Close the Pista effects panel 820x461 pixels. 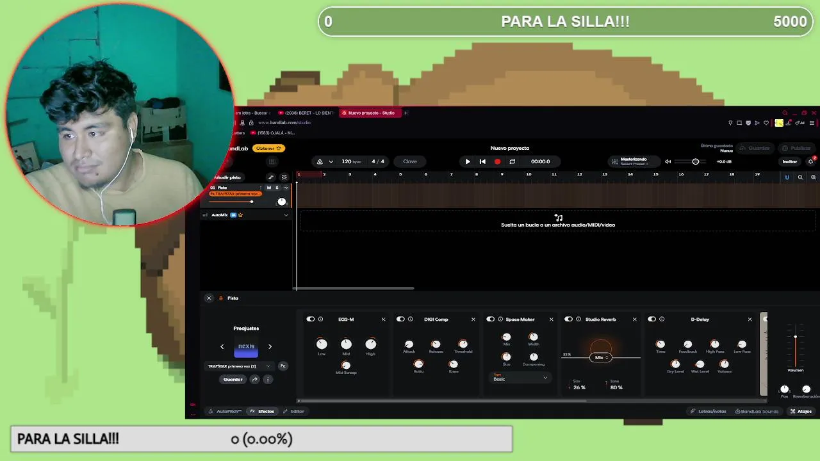(209, 298)
